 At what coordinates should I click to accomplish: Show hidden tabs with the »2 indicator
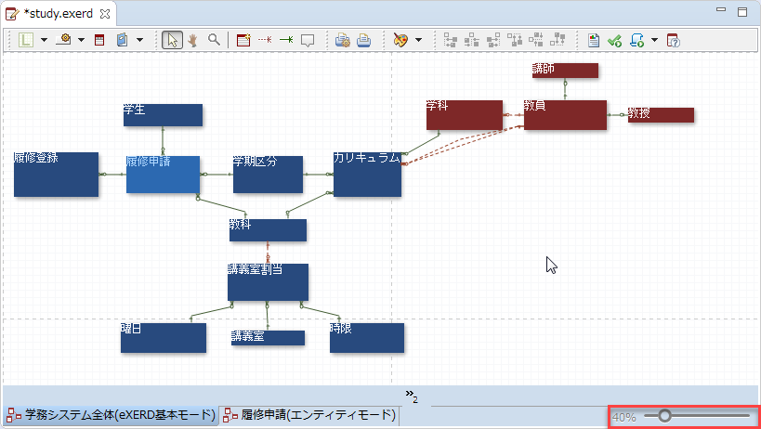412,396
